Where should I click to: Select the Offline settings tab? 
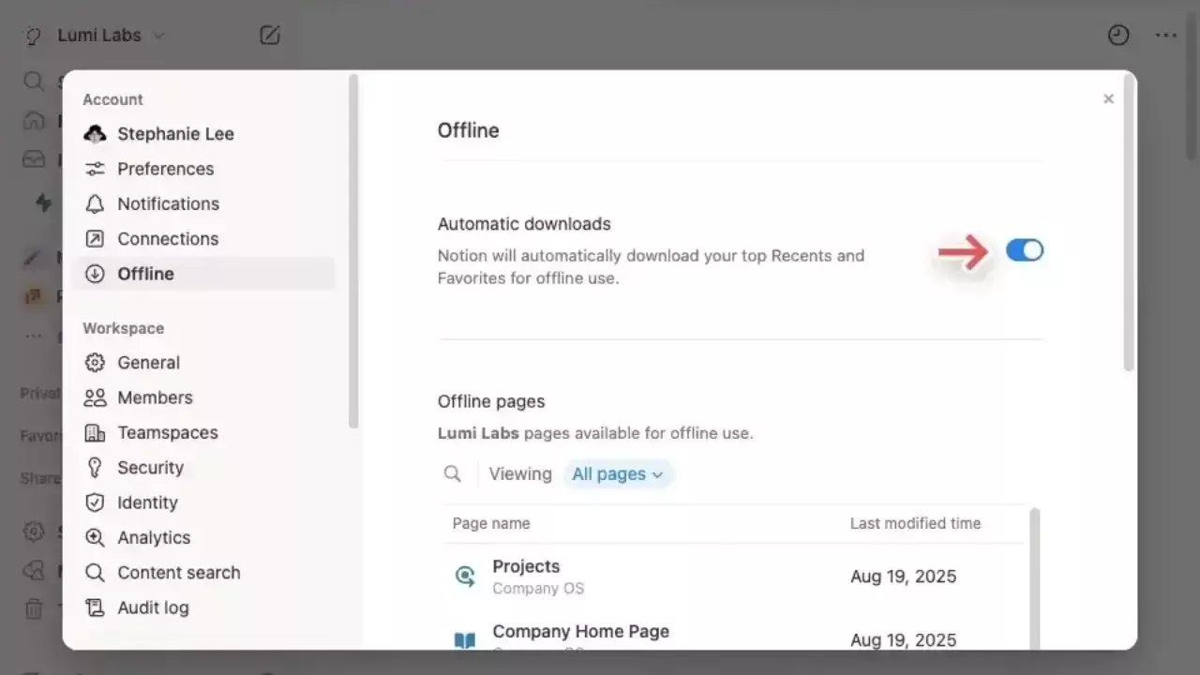(203, 274)
